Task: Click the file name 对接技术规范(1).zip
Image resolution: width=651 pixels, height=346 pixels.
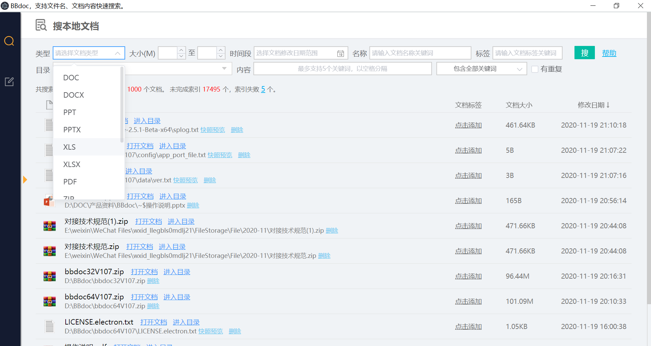Action: [96, 221]
